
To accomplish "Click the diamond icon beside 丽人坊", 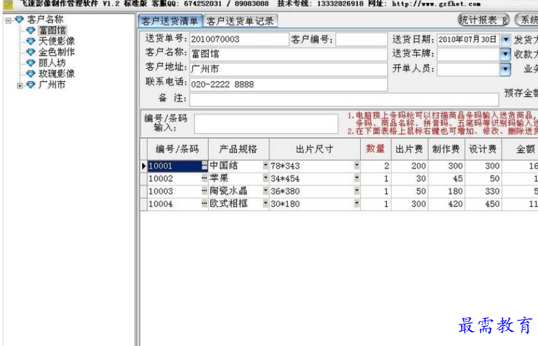I will pos(31,63).
